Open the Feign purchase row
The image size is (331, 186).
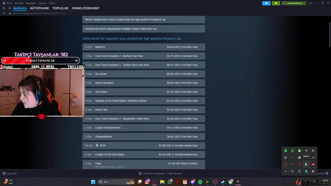[144, 165]
